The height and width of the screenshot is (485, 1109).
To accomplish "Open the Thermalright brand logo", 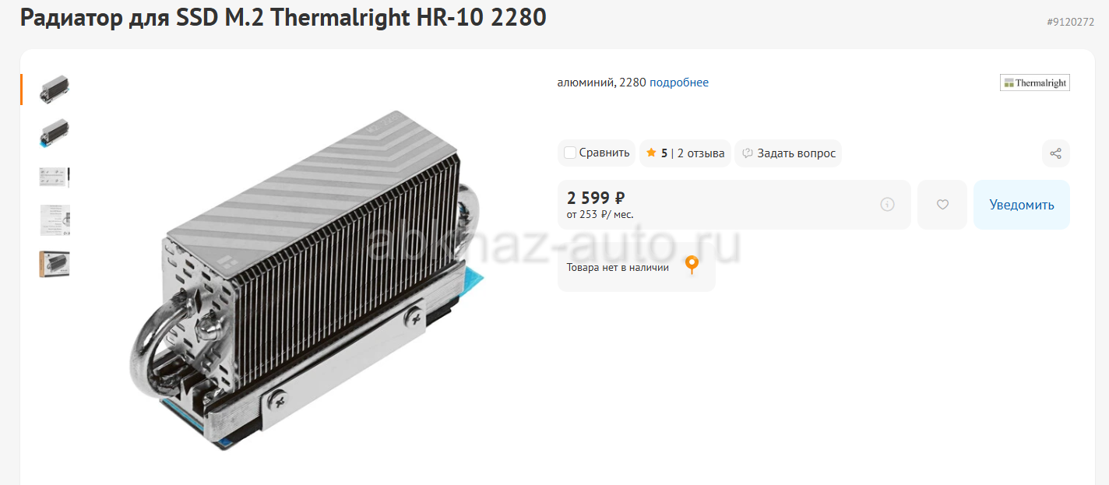I will (x=1035, y=83).
